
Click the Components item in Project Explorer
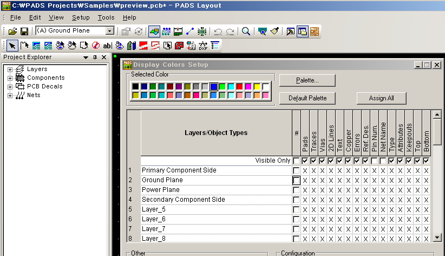tap(45, 78)
